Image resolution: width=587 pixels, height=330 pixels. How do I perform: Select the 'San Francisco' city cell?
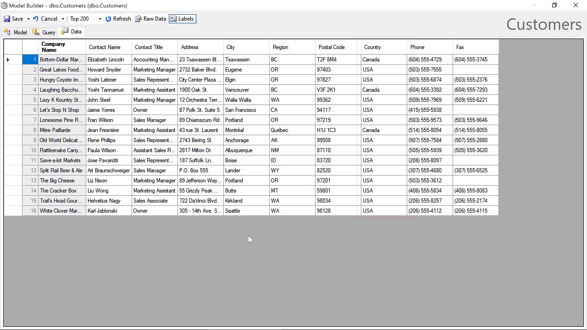coord(246,110)
